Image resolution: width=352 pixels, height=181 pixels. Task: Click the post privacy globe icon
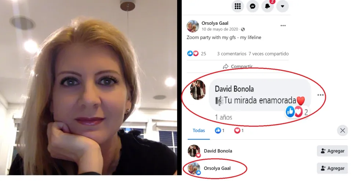click(x=243, y=29)
